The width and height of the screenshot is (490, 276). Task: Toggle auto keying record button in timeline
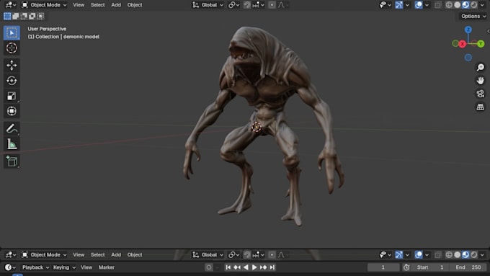pyautogui.click(x=209, y=267)
